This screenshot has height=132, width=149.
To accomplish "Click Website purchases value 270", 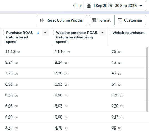I will click(x=115, y=106).
